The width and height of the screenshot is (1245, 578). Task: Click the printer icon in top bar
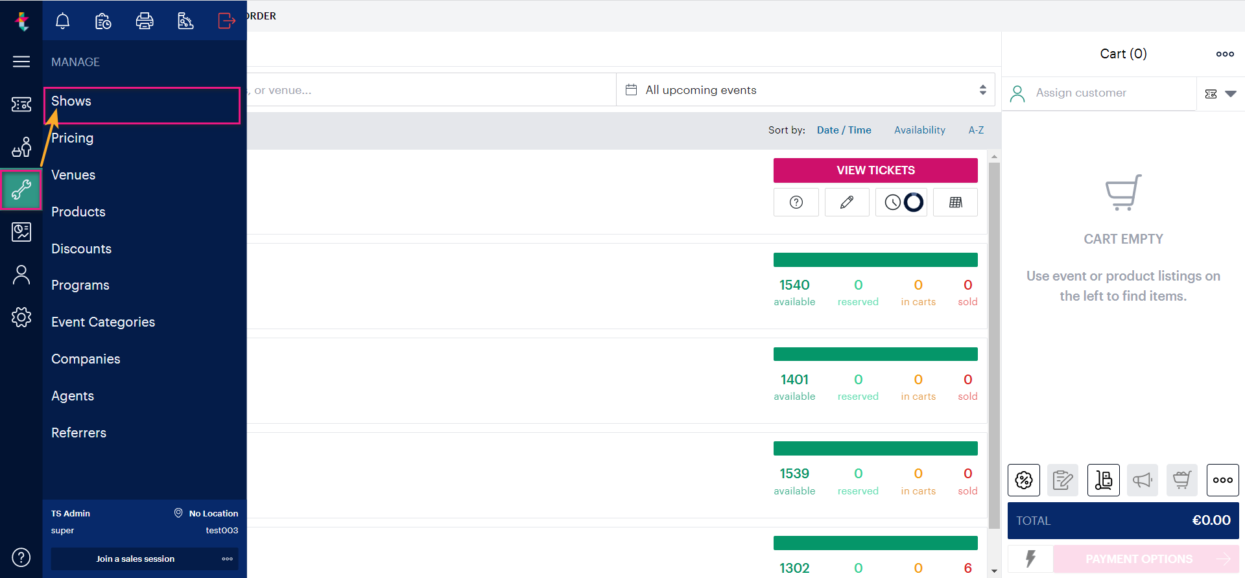145,21
